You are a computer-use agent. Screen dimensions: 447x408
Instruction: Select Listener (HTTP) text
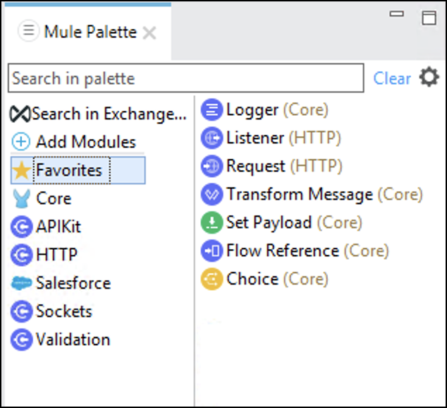(283, 138)
